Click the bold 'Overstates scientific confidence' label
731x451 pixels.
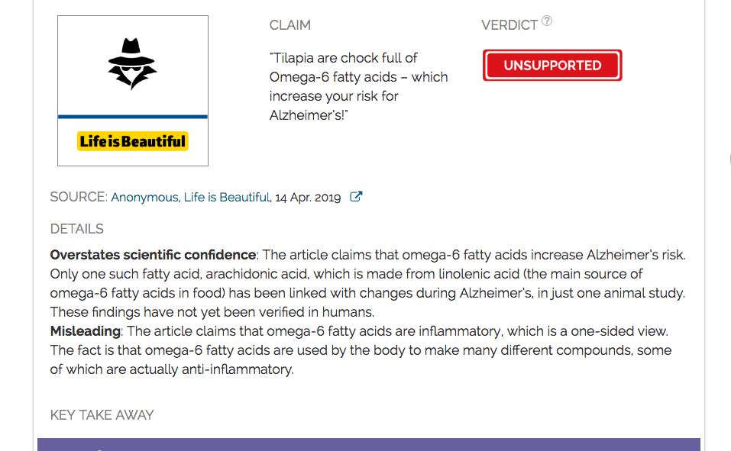[x=153, y=255]
